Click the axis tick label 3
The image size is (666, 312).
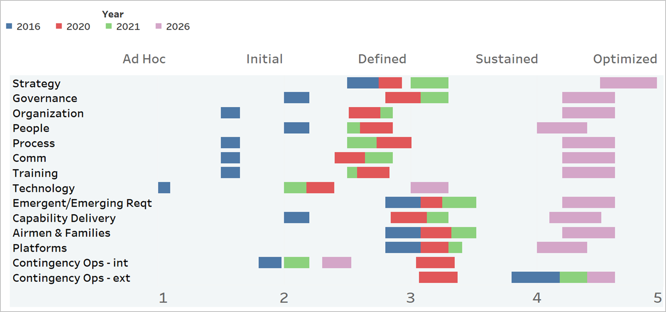(x=410, y=298)
